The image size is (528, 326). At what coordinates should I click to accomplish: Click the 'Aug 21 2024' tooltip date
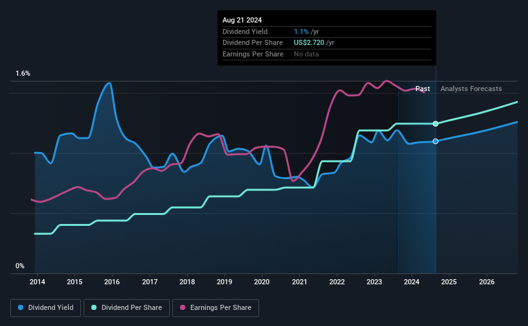(242, 20)
